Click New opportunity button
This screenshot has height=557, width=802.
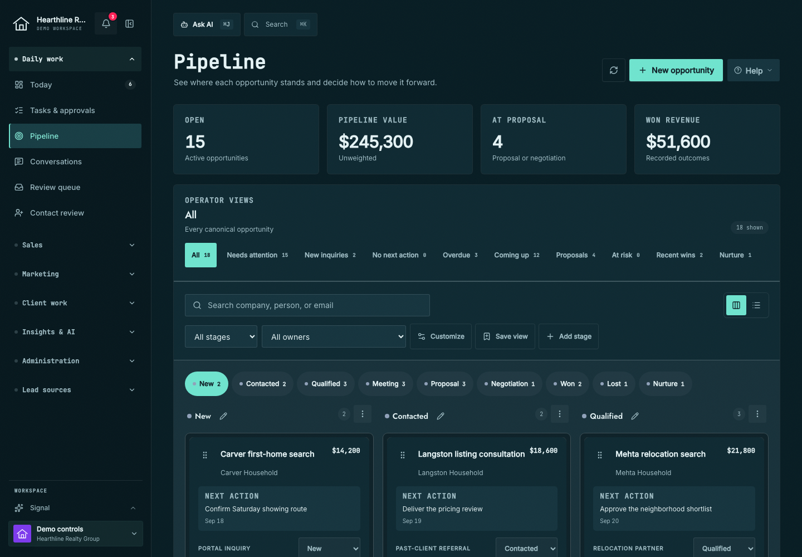click(676, 70)
